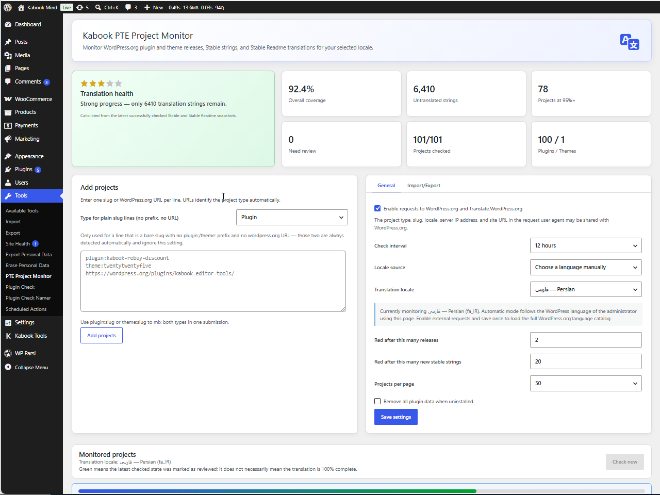This screenshot has height=495, width=660.
Task: Click the Red after new stable strings field
Action: click(586, 361)
